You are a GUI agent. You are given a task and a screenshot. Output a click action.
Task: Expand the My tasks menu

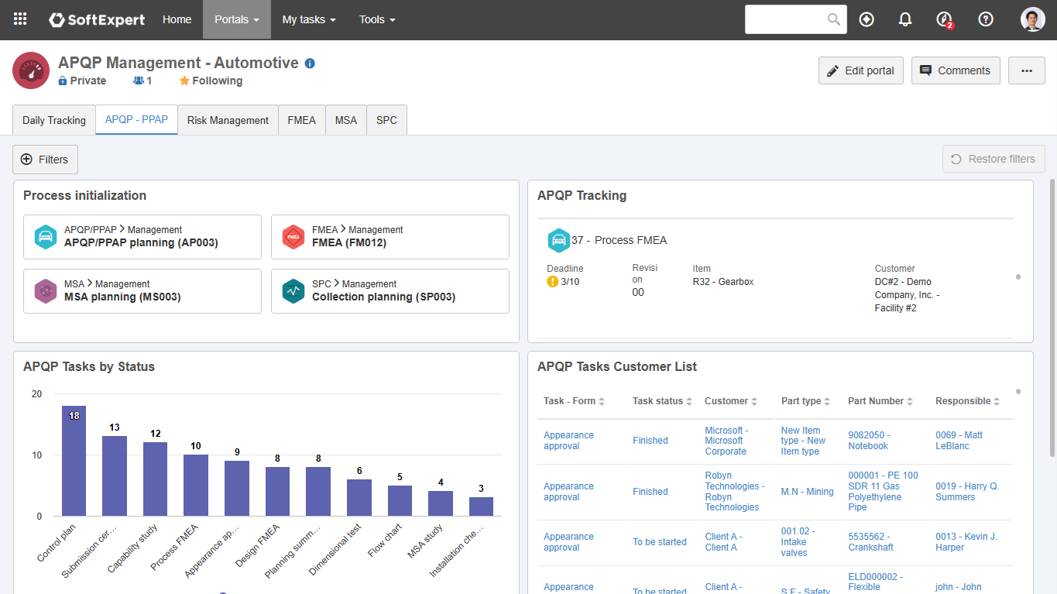click(309, 19)
